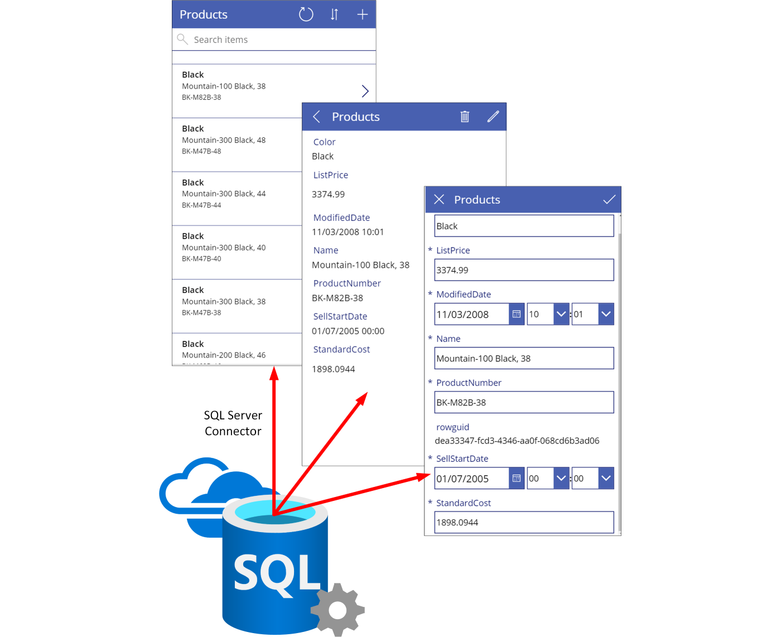Screen dimensions: 781x637
Task: Click the Color input field containing Black
Action: click(524, 226)
